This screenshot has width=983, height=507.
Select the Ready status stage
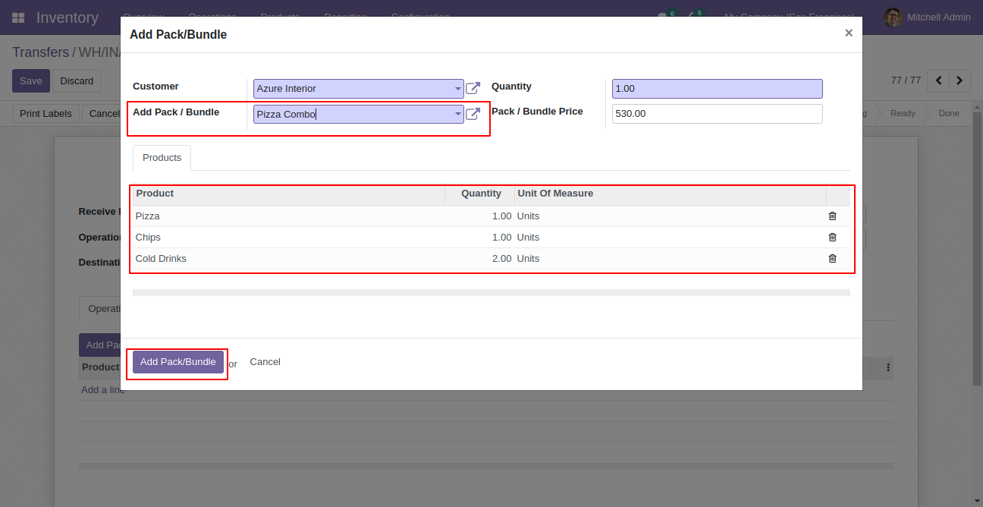point(903,113)
